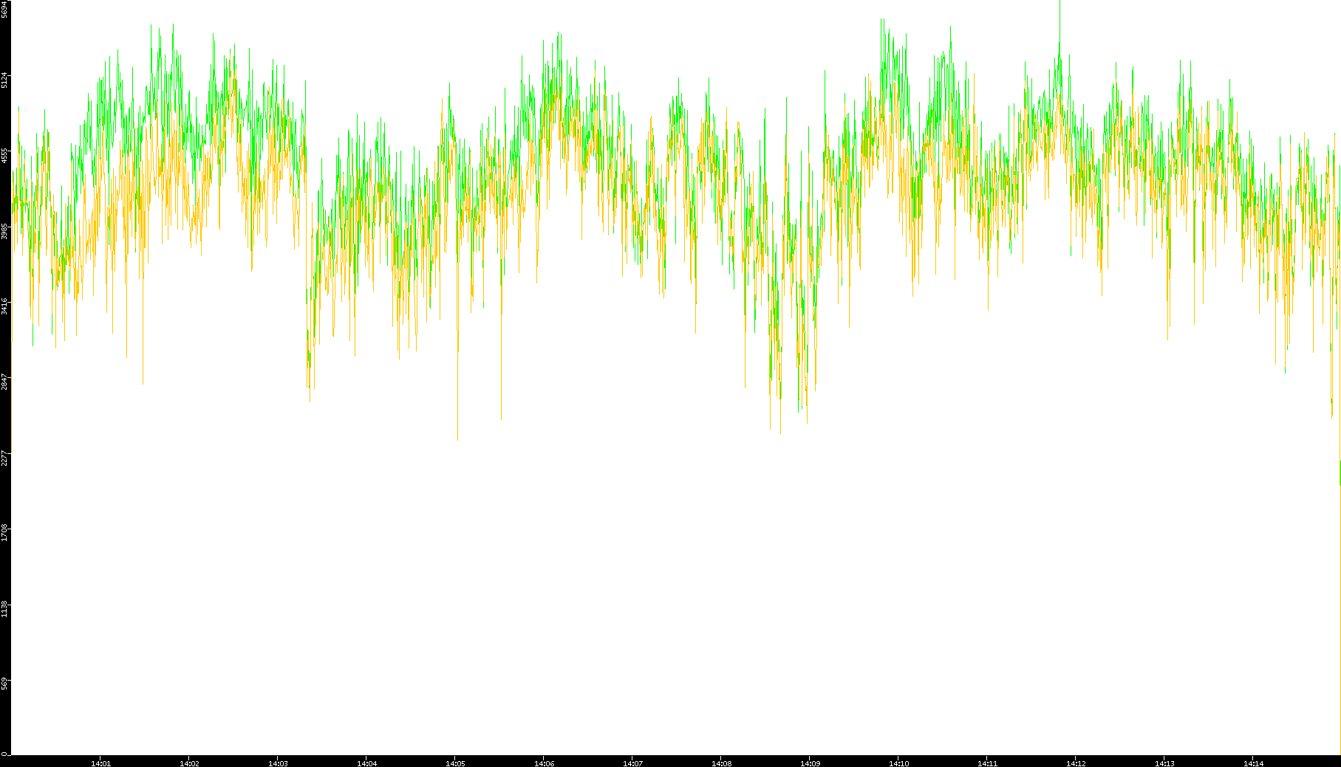Select the 14:14 time axis marker

[1253, 763]
